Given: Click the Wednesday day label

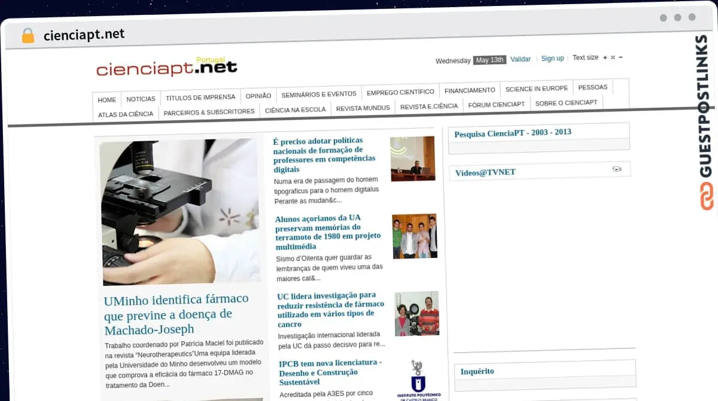Looking at the screenshot, I should 453,61.
